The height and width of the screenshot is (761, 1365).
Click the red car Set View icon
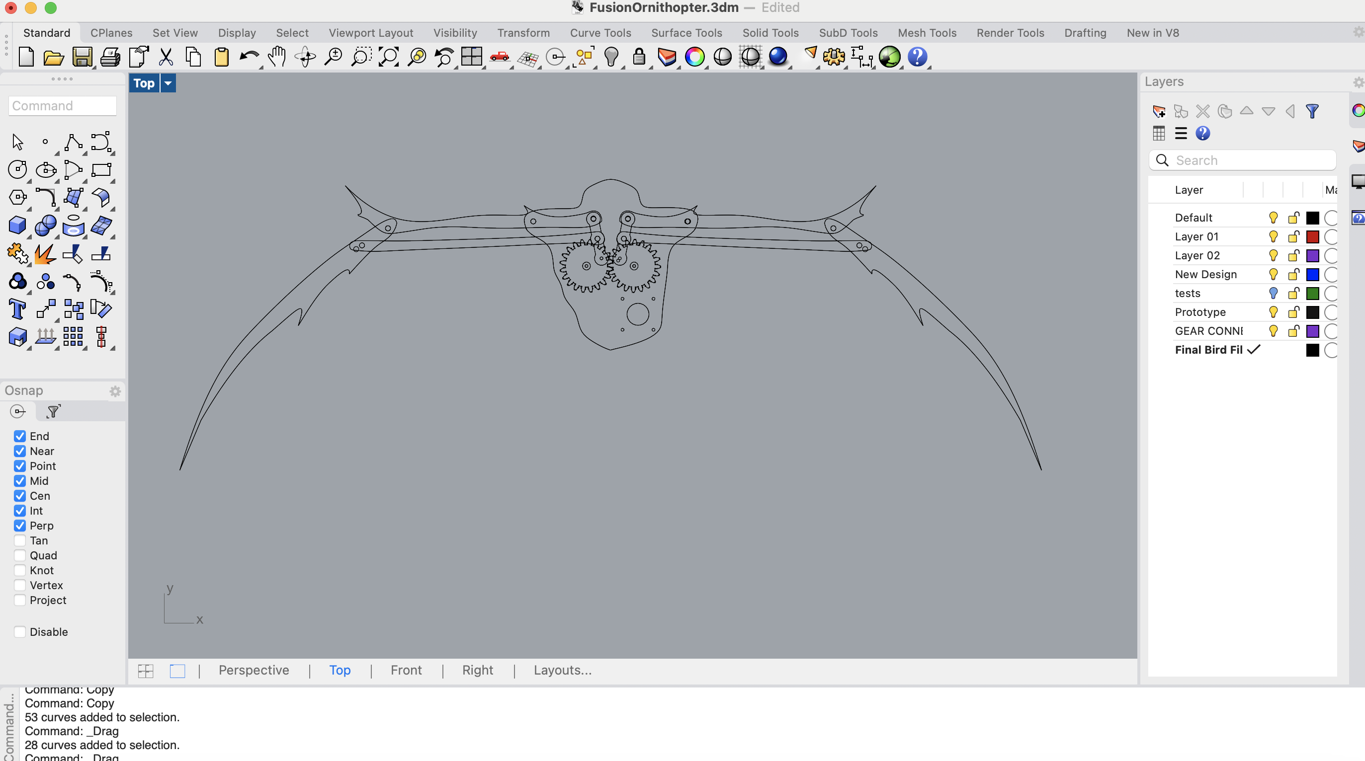click(499, 57)
